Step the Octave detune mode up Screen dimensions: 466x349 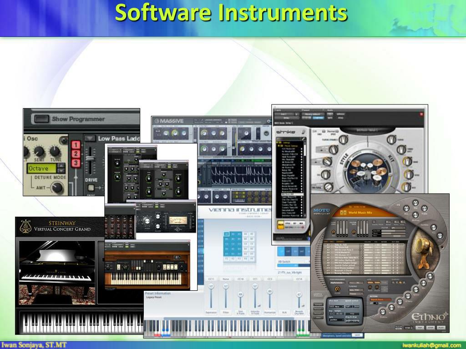point(61,166)
